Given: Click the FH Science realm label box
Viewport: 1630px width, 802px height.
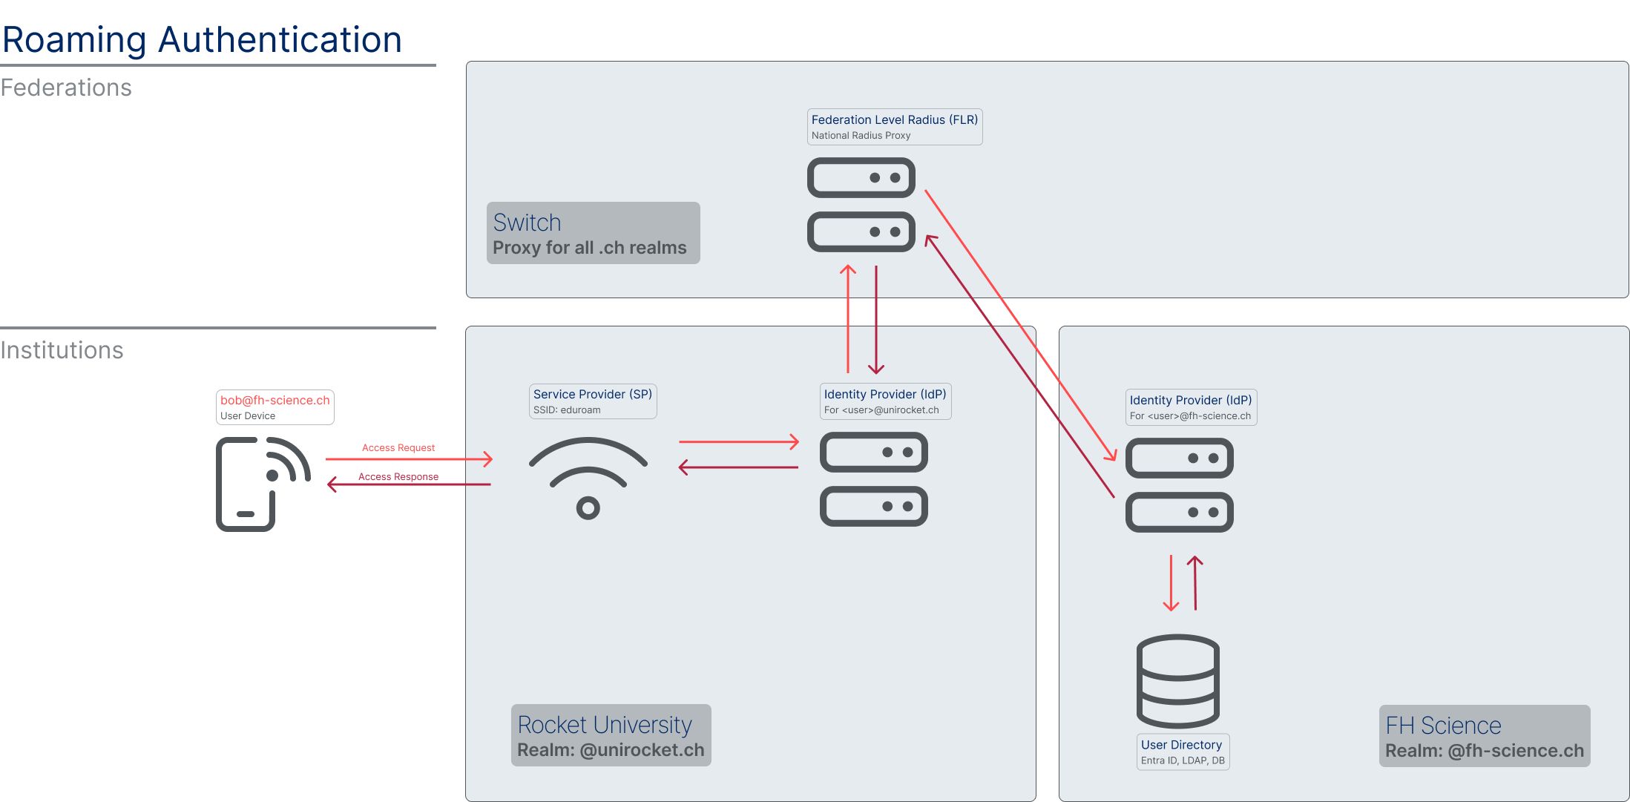Looking at the screenshot, I should [x=1484, y=736].
